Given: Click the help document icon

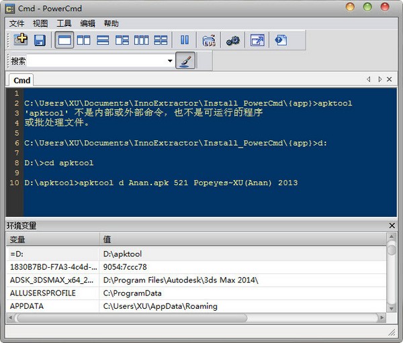Looking at the screenshot, I should [281, 40].
